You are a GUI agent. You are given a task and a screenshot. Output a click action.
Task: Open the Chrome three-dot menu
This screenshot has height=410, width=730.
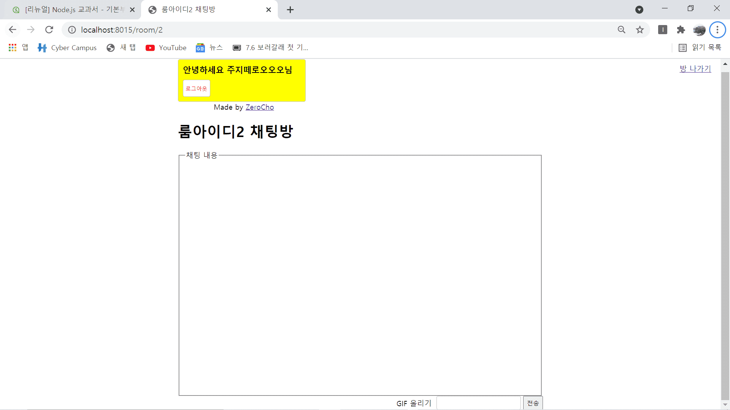tap(717, 30)
